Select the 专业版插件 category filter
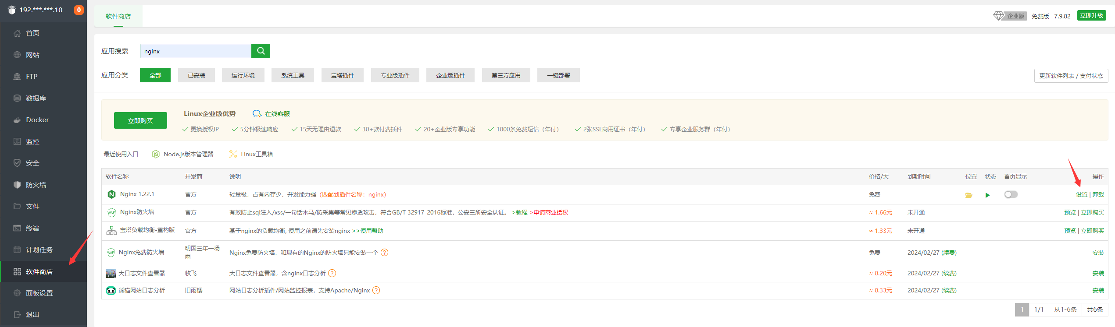The width and height of the screenshot is (1115, 327). point(395,75)
